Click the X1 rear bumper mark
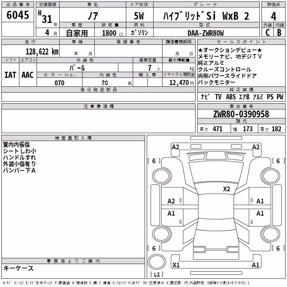The image size is (287, 287). (176, 265)
